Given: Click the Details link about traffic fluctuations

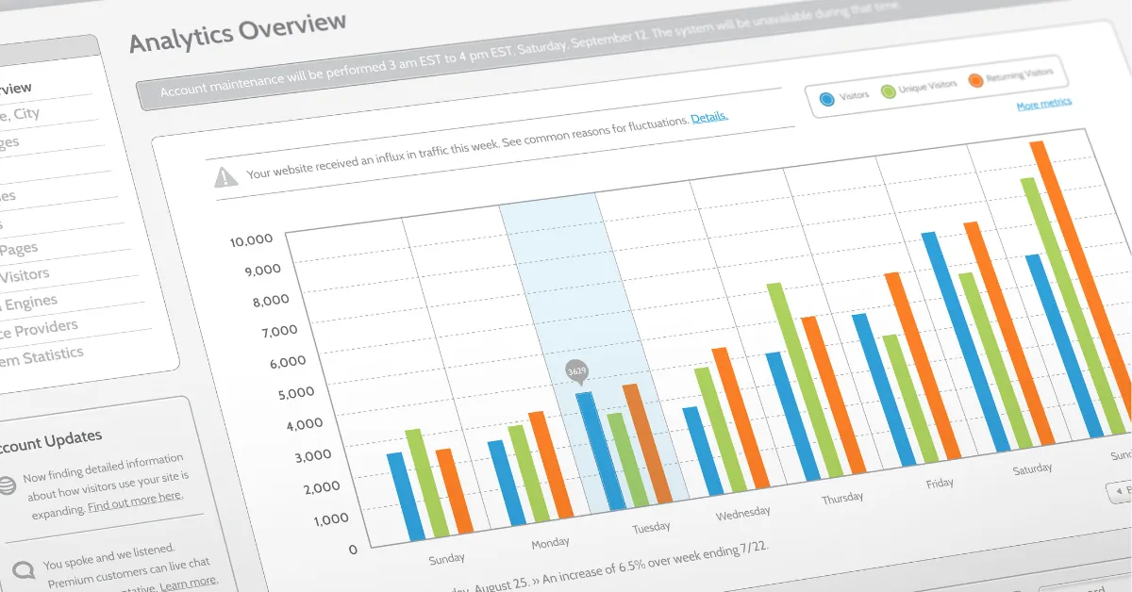Looking at the screenshot, I should coord(708,115).
